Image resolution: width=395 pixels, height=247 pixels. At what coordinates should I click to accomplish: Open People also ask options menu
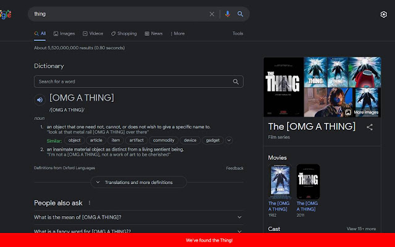(x=89, y=203)
